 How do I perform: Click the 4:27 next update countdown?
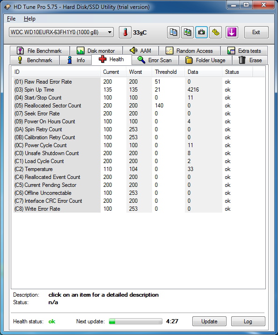point(172,321)
